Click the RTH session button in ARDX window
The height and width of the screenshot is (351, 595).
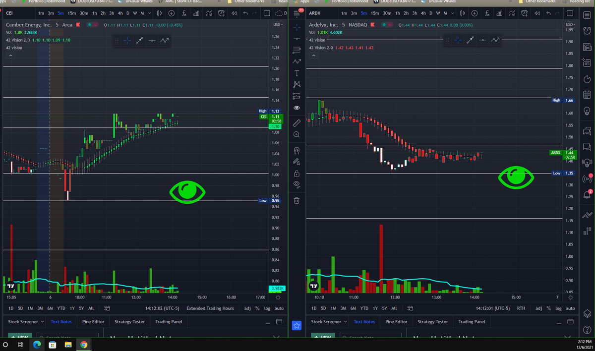tap(521, 308)
